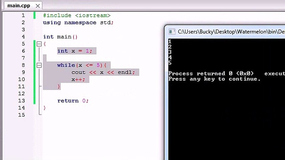Close the main.cpp editor tab
Screen dimensions: 285x160
click(38, 6)
